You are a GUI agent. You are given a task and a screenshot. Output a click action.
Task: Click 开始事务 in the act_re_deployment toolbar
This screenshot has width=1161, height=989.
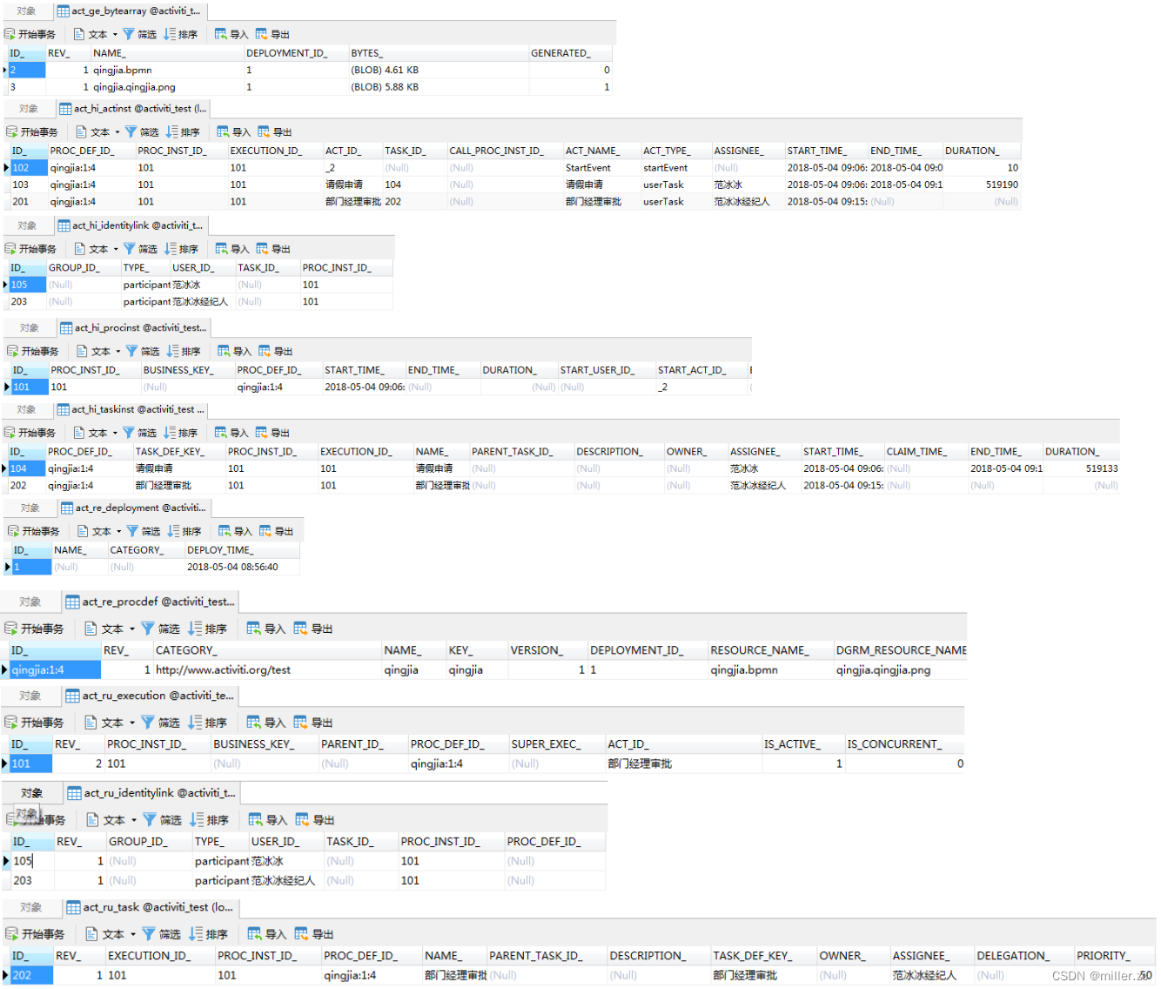pyautogui.click(x=33, y=531)
